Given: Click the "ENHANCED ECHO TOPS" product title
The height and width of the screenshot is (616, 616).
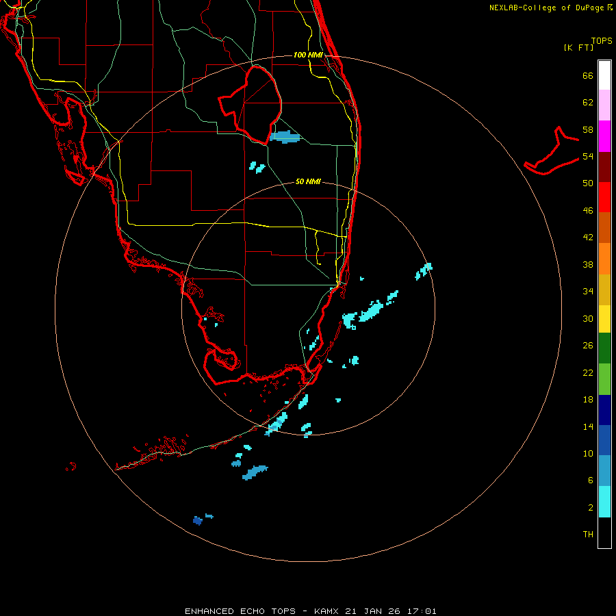Looking at the screenshot, I should coord(240,611).
